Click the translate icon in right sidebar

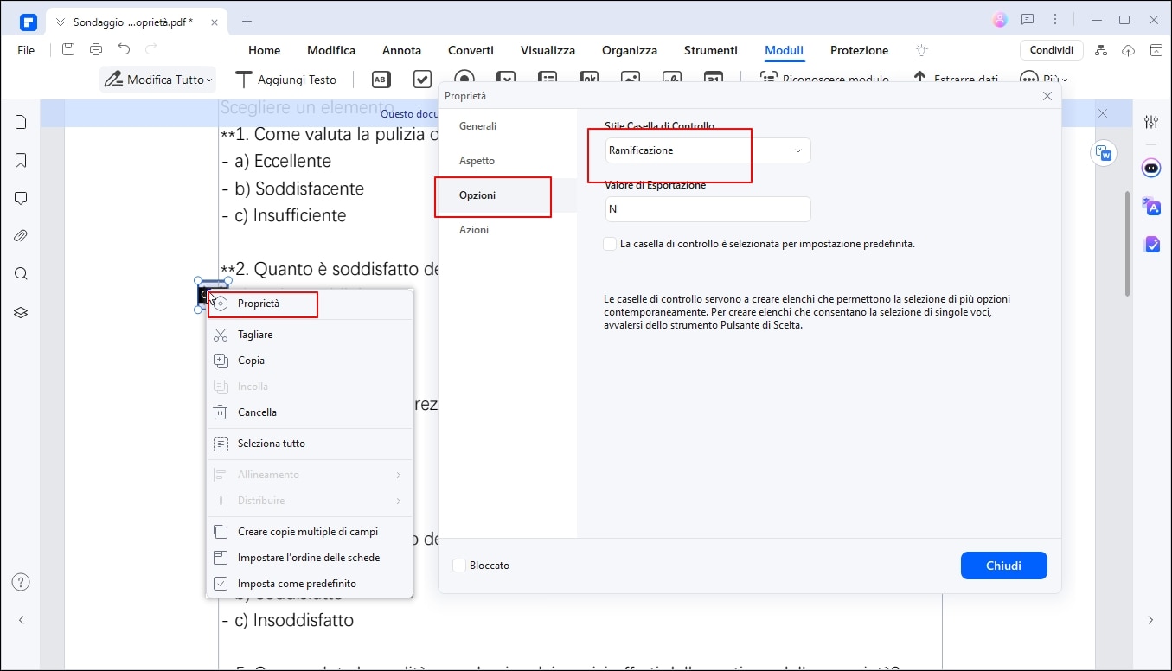point(1151,206)
